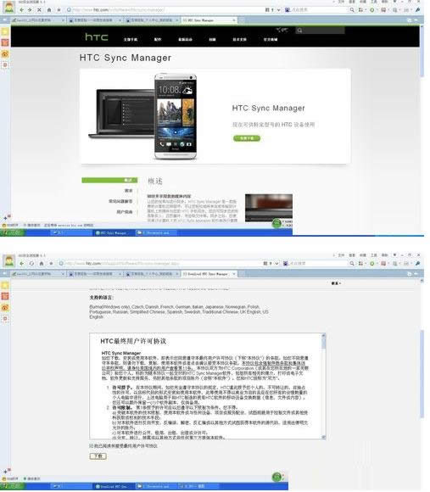Click search magnifier in license window's toolbar
The width and height of the screenshot is (430, 492).
click(x=352, y=264)
